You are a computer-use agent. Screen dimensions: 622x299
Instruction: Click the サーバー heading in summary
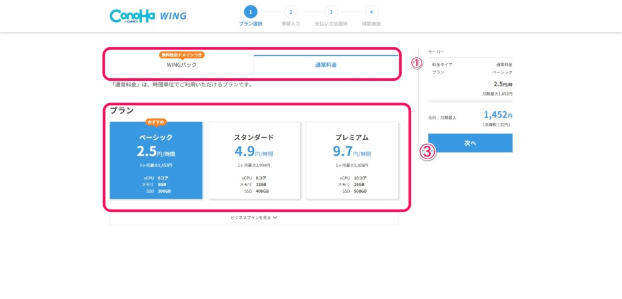436,52
